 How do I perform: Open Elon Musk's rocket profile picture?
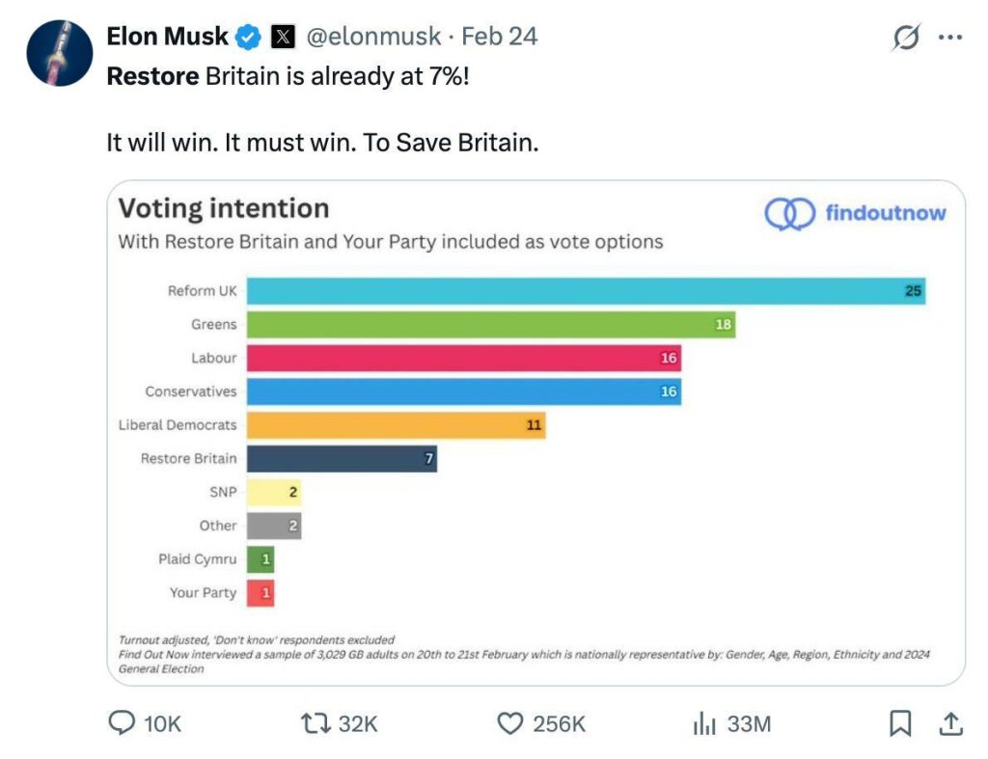click(x=59, y=53)
